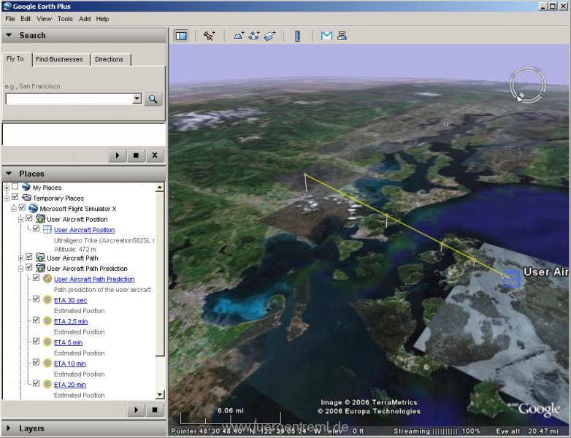This screenshot has width=571, height=438.
Task: Uncheck the User Aircraft Path checkbox
Action: pos(29,257)
